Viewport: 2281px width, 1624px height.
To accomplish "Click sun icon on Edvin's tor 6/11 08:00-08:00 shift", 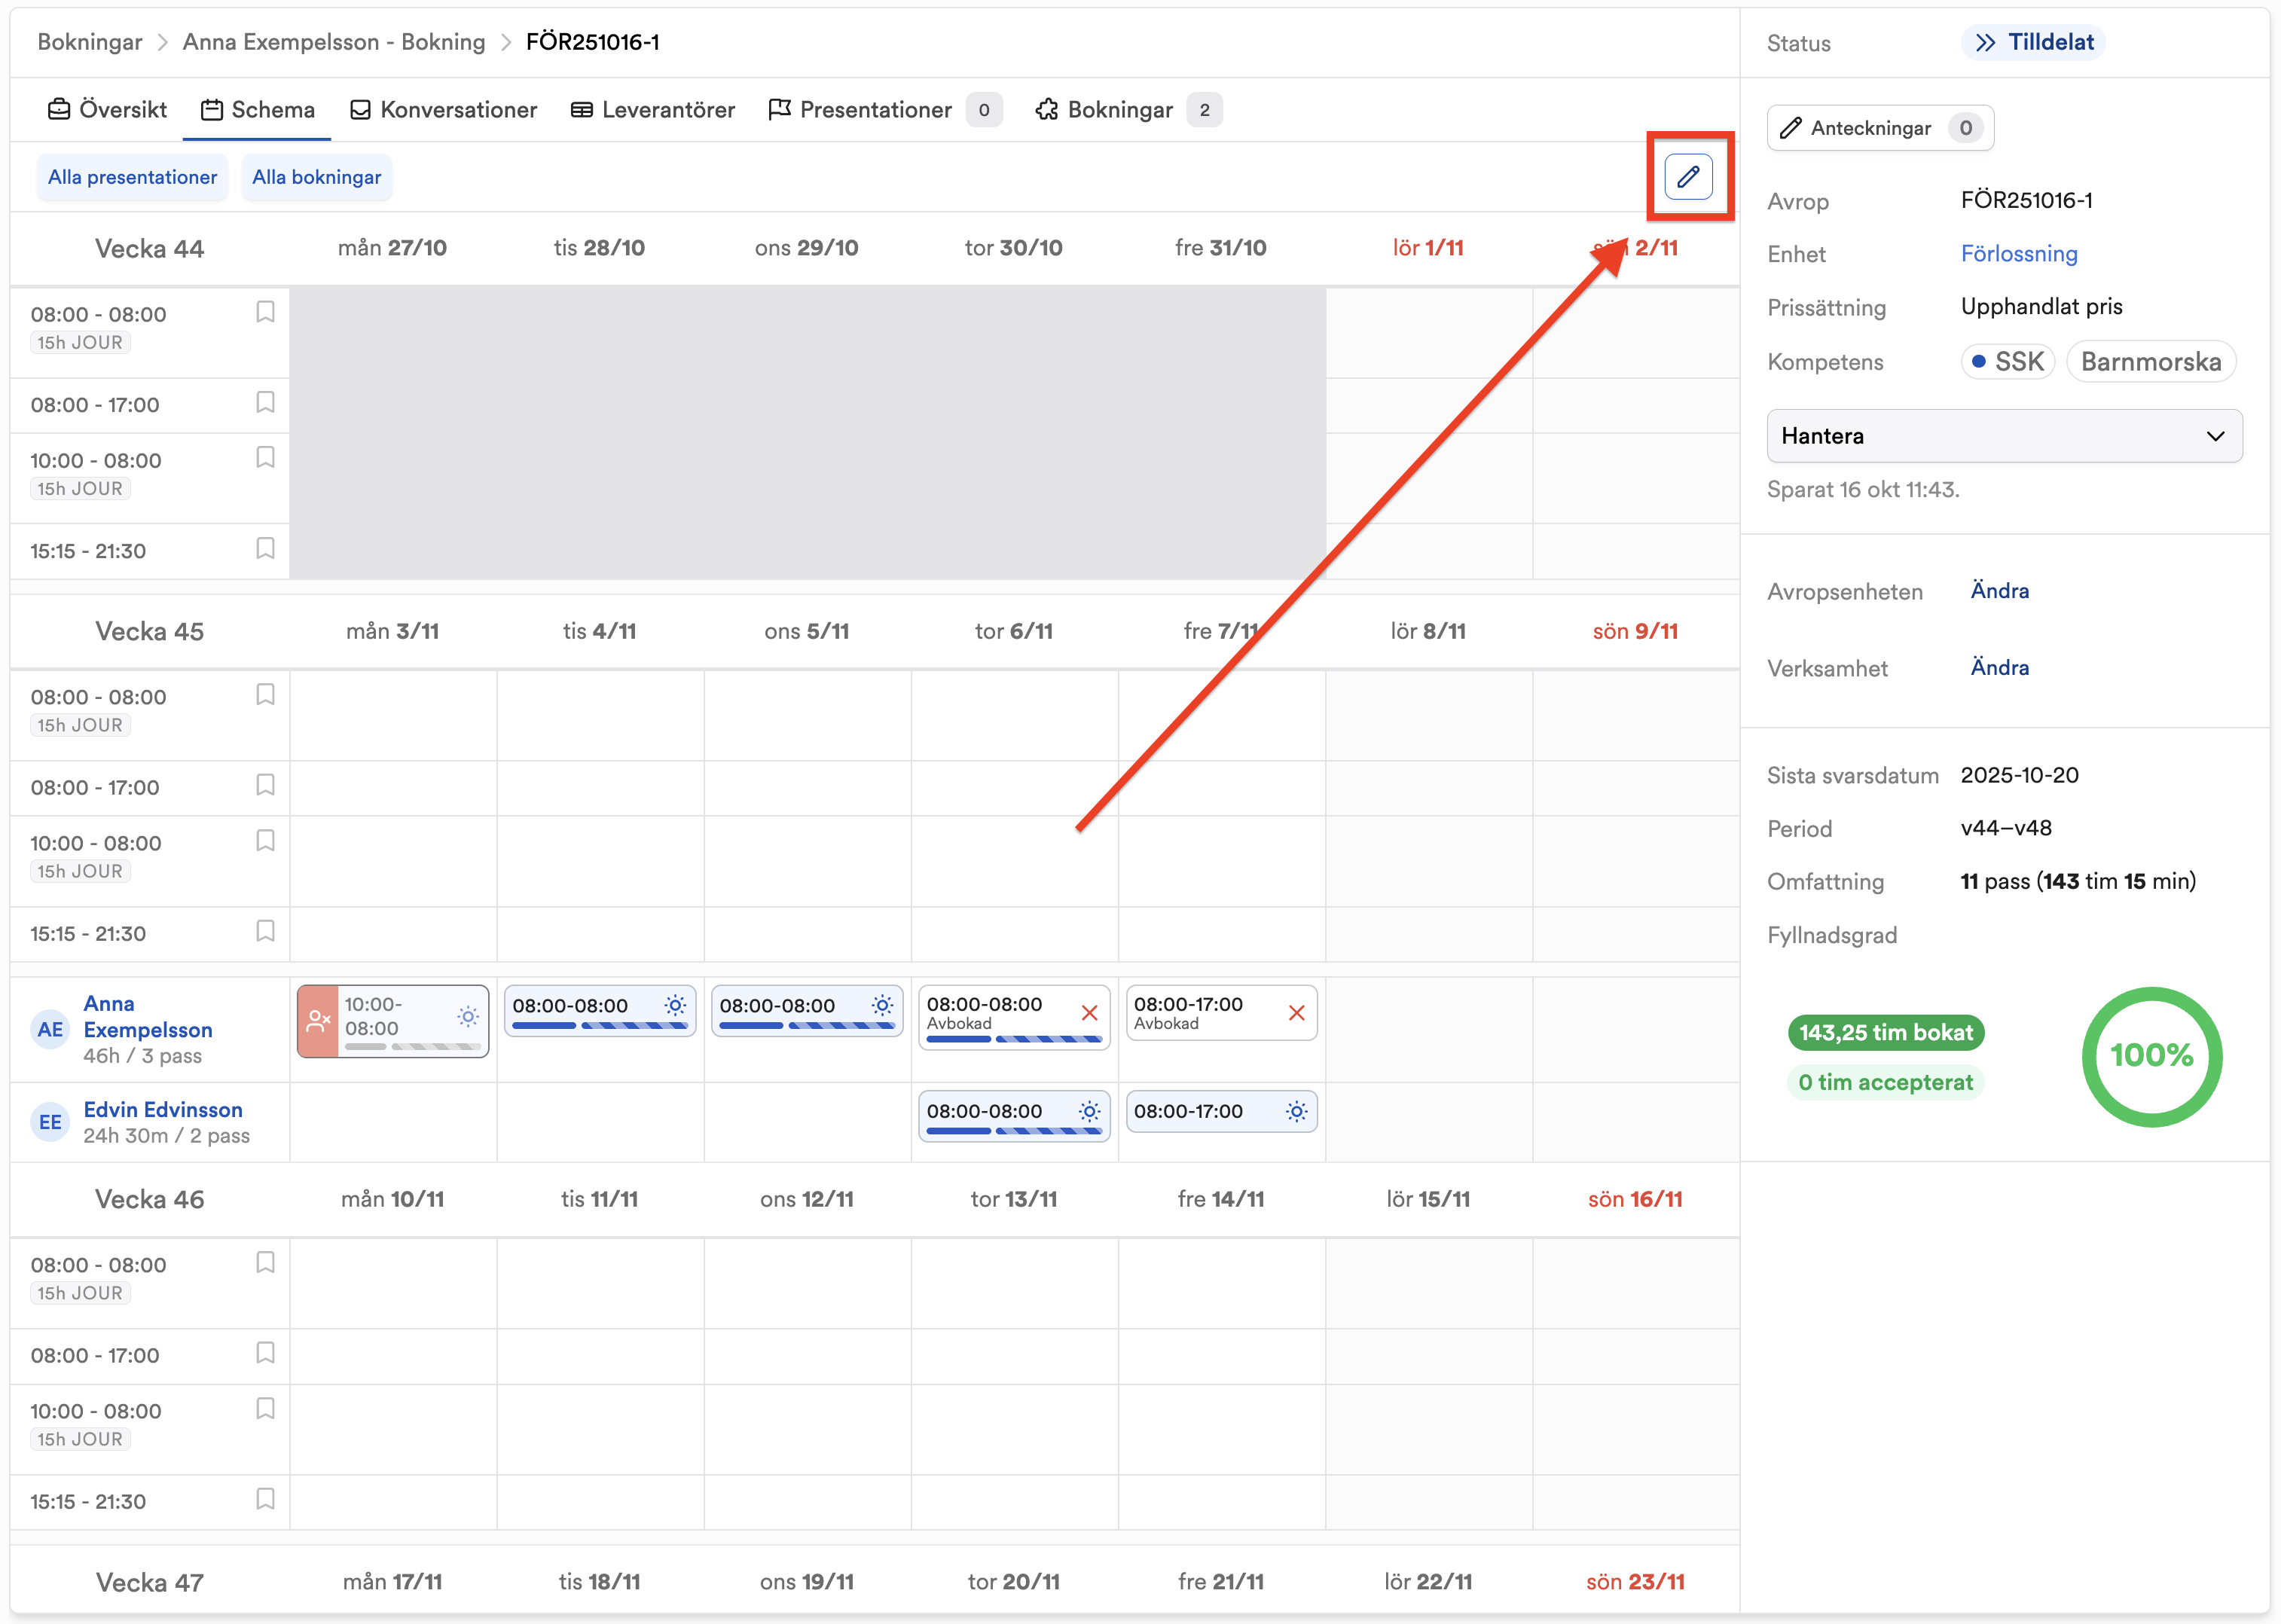I will (1090, 1111).
